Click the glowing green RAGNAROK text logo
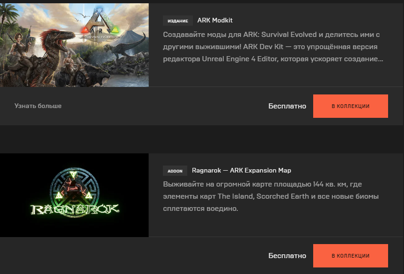This screenshot has height=274, width=404. point(75,209)
